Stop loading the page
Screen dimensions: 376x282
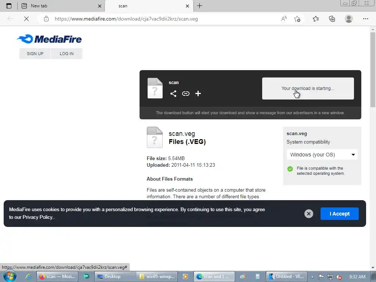coord(26,19)
